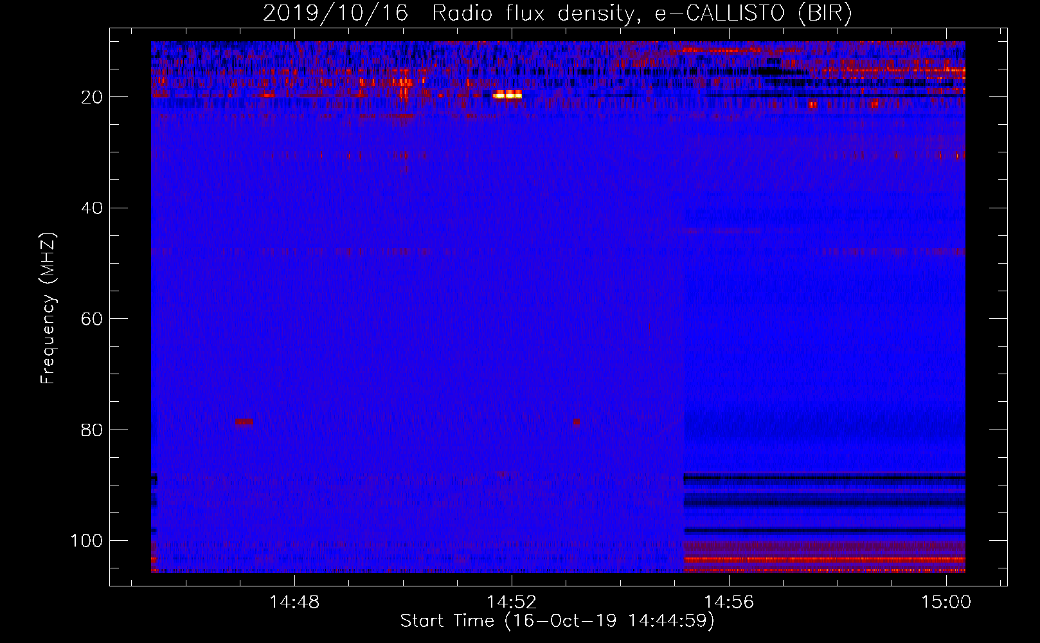Click the 15:00 time tick label
This screenshot has width=1040, height=643.
pos(946,602)
